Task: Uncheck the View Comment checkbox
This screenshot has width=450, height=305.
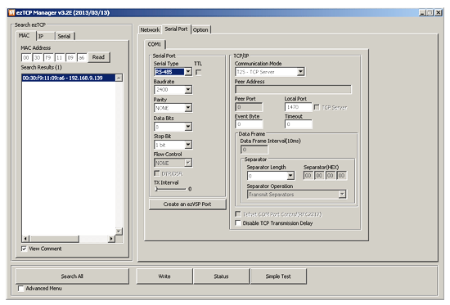Action: 24,249
